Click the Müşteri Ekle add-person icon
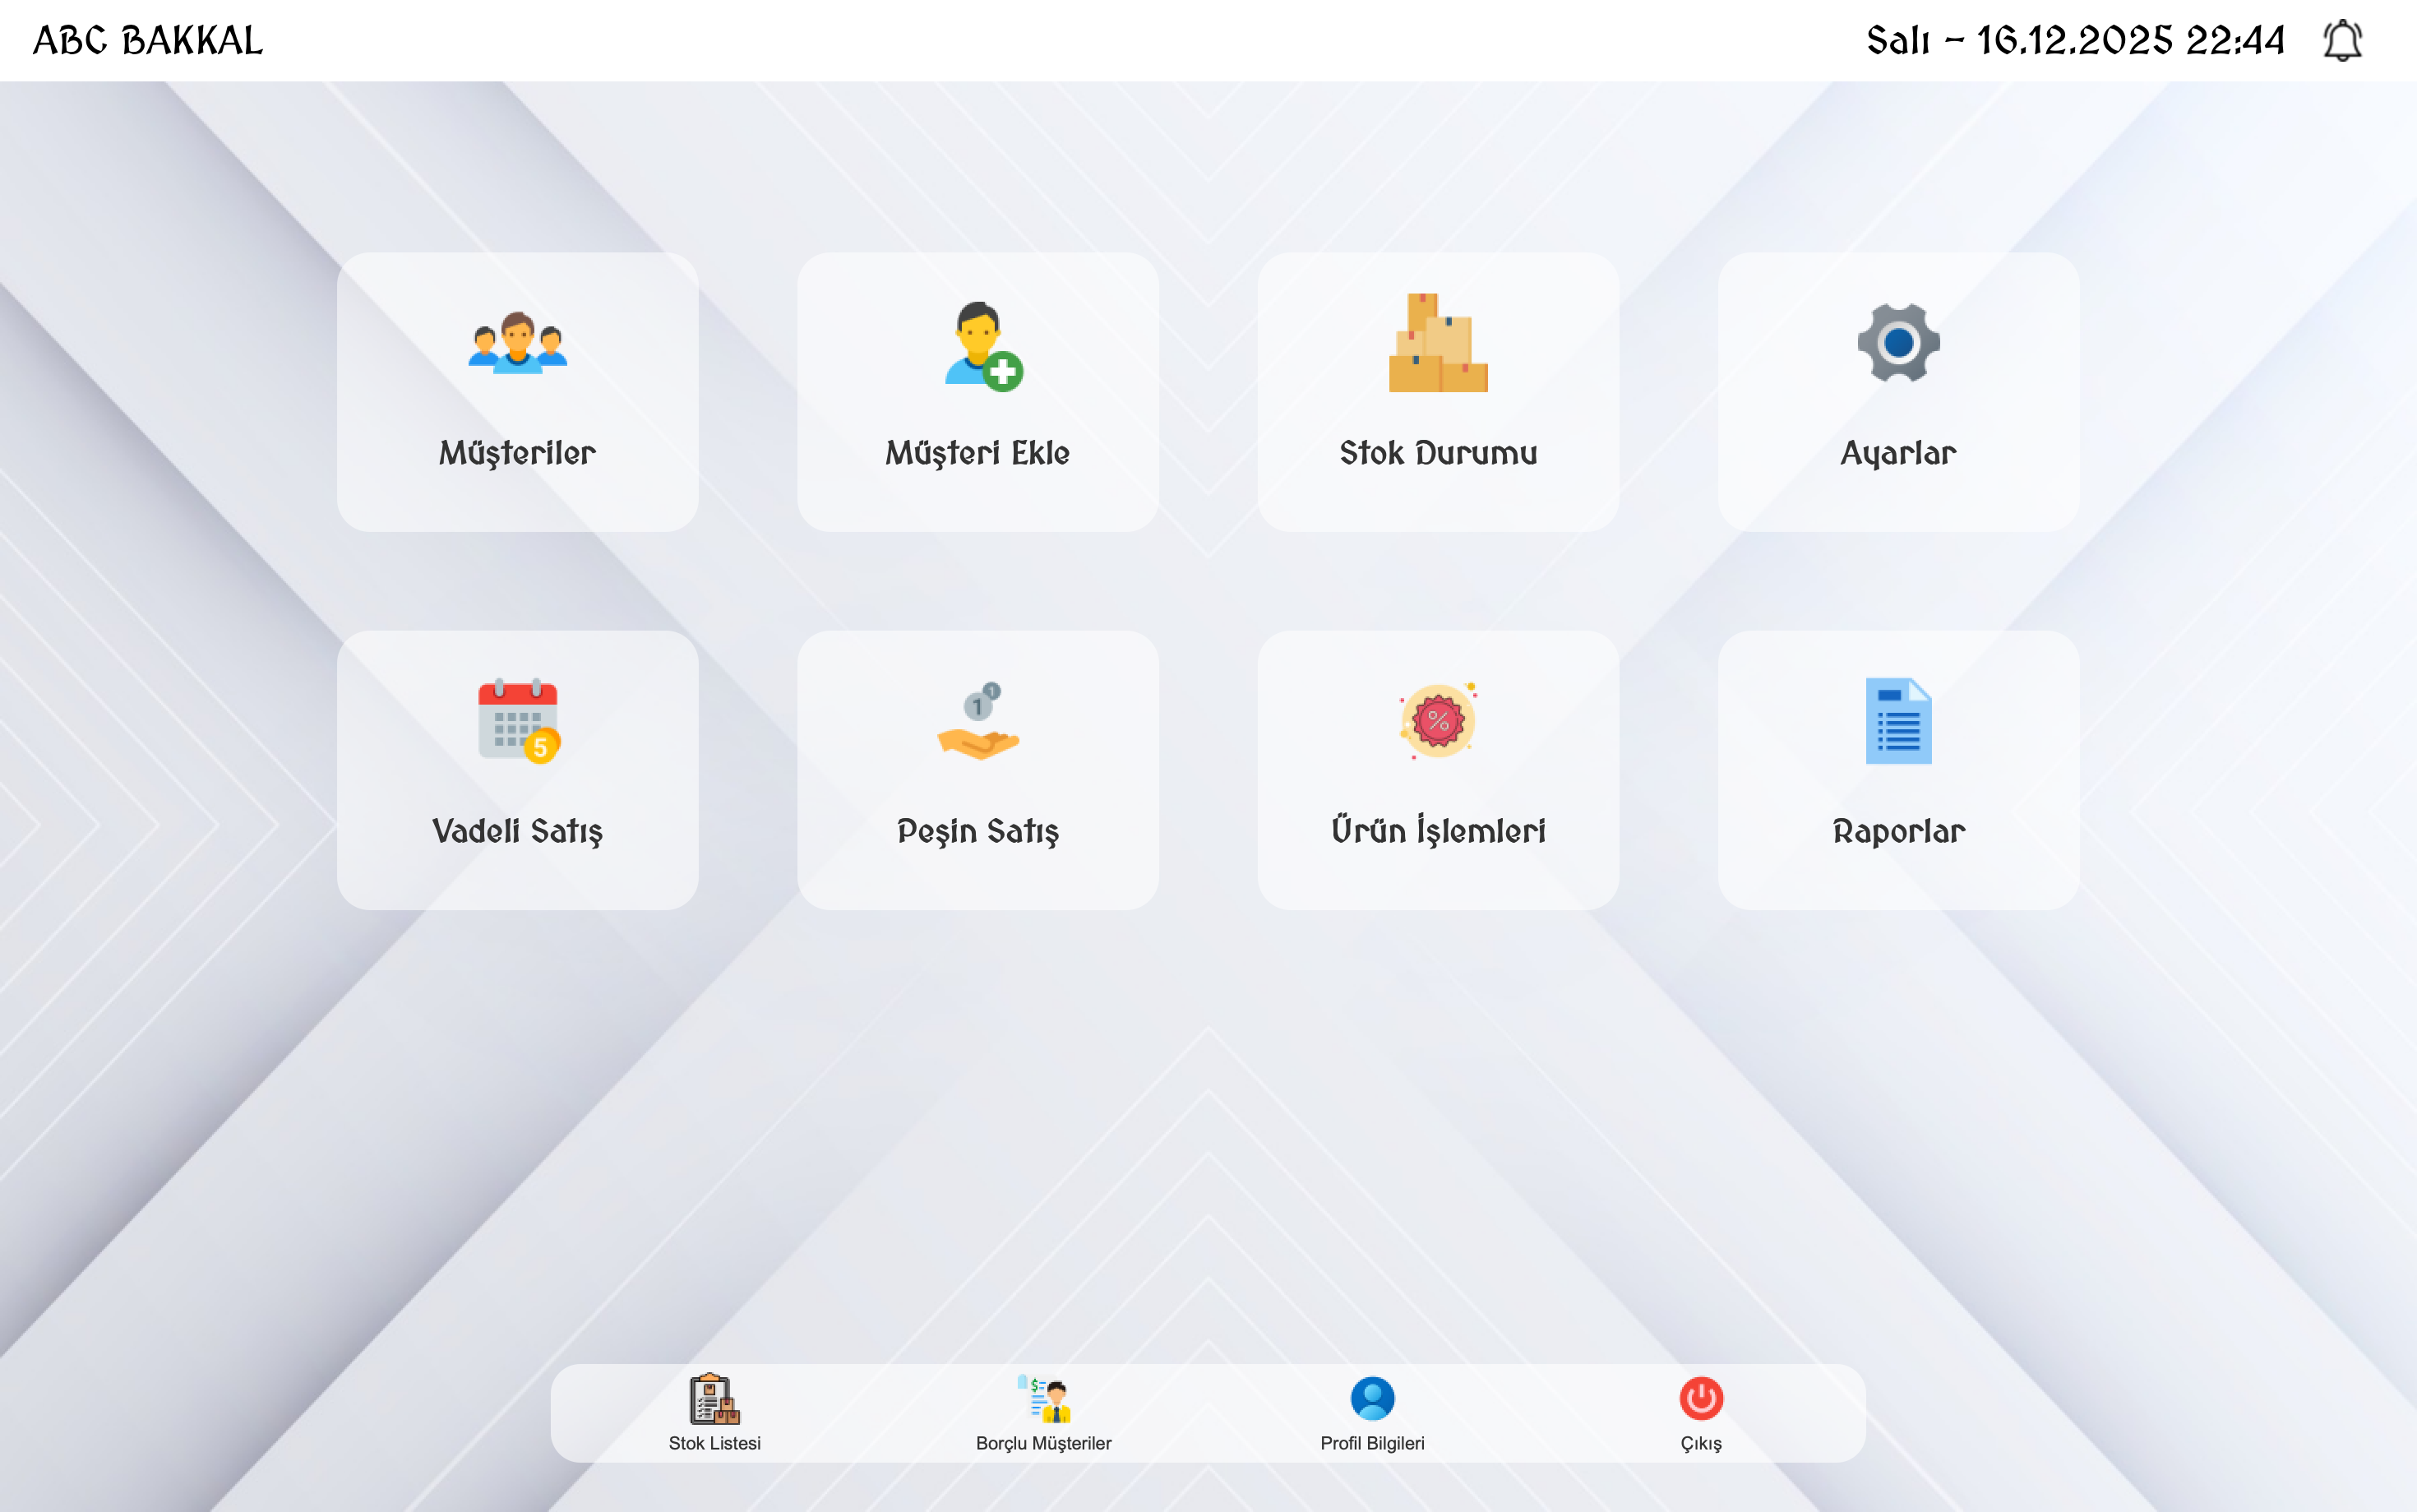This screenshot has height=1512, width=2417. (x=981, y=345)
